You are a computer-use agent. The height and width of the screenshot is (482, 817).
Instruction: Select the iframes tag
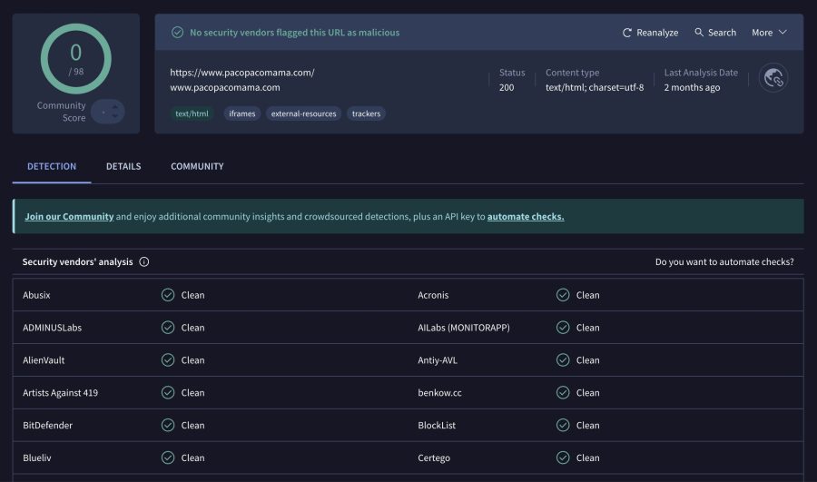point(242,113)
